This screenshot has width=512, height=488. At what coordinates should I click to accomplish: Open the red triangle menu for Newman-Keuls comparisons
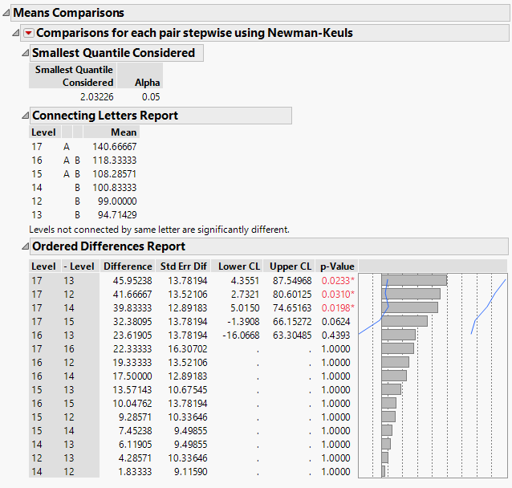[x=29, y=33]
